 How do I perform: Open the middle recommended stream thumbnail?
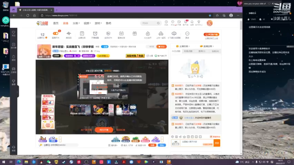[103, 110]
